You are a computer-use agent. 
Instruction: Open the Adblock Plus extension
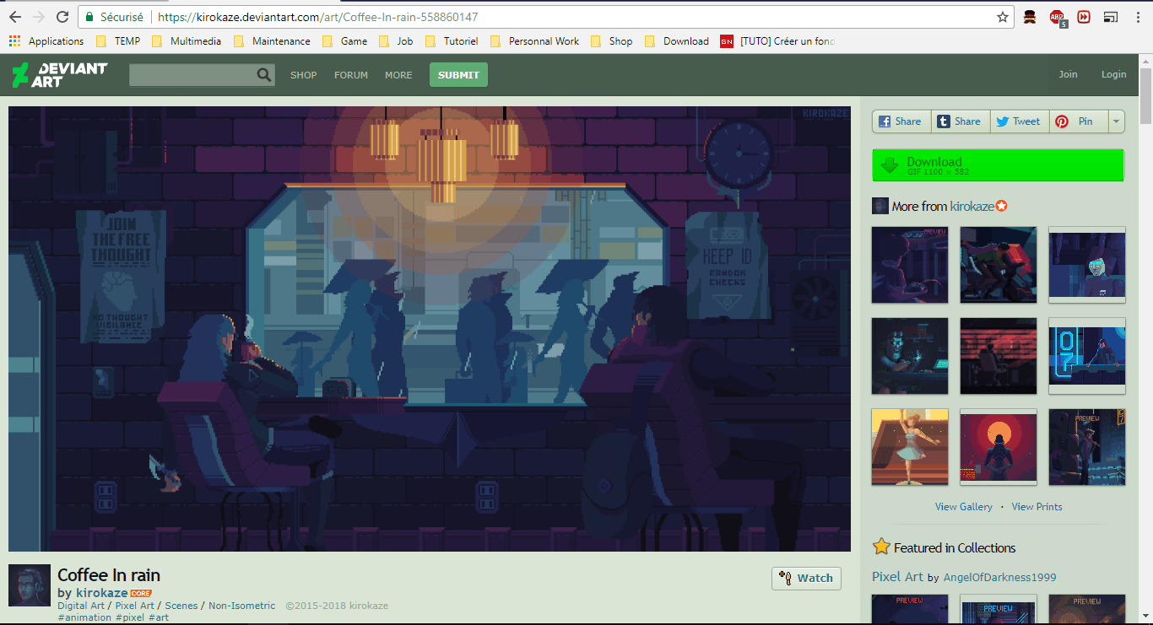coord(1057,17)
